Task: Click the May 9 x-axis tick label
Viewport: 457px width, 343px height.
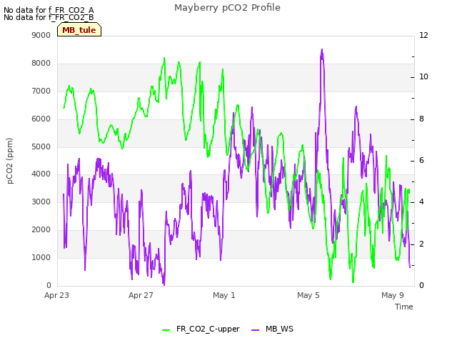Action: 393,295
